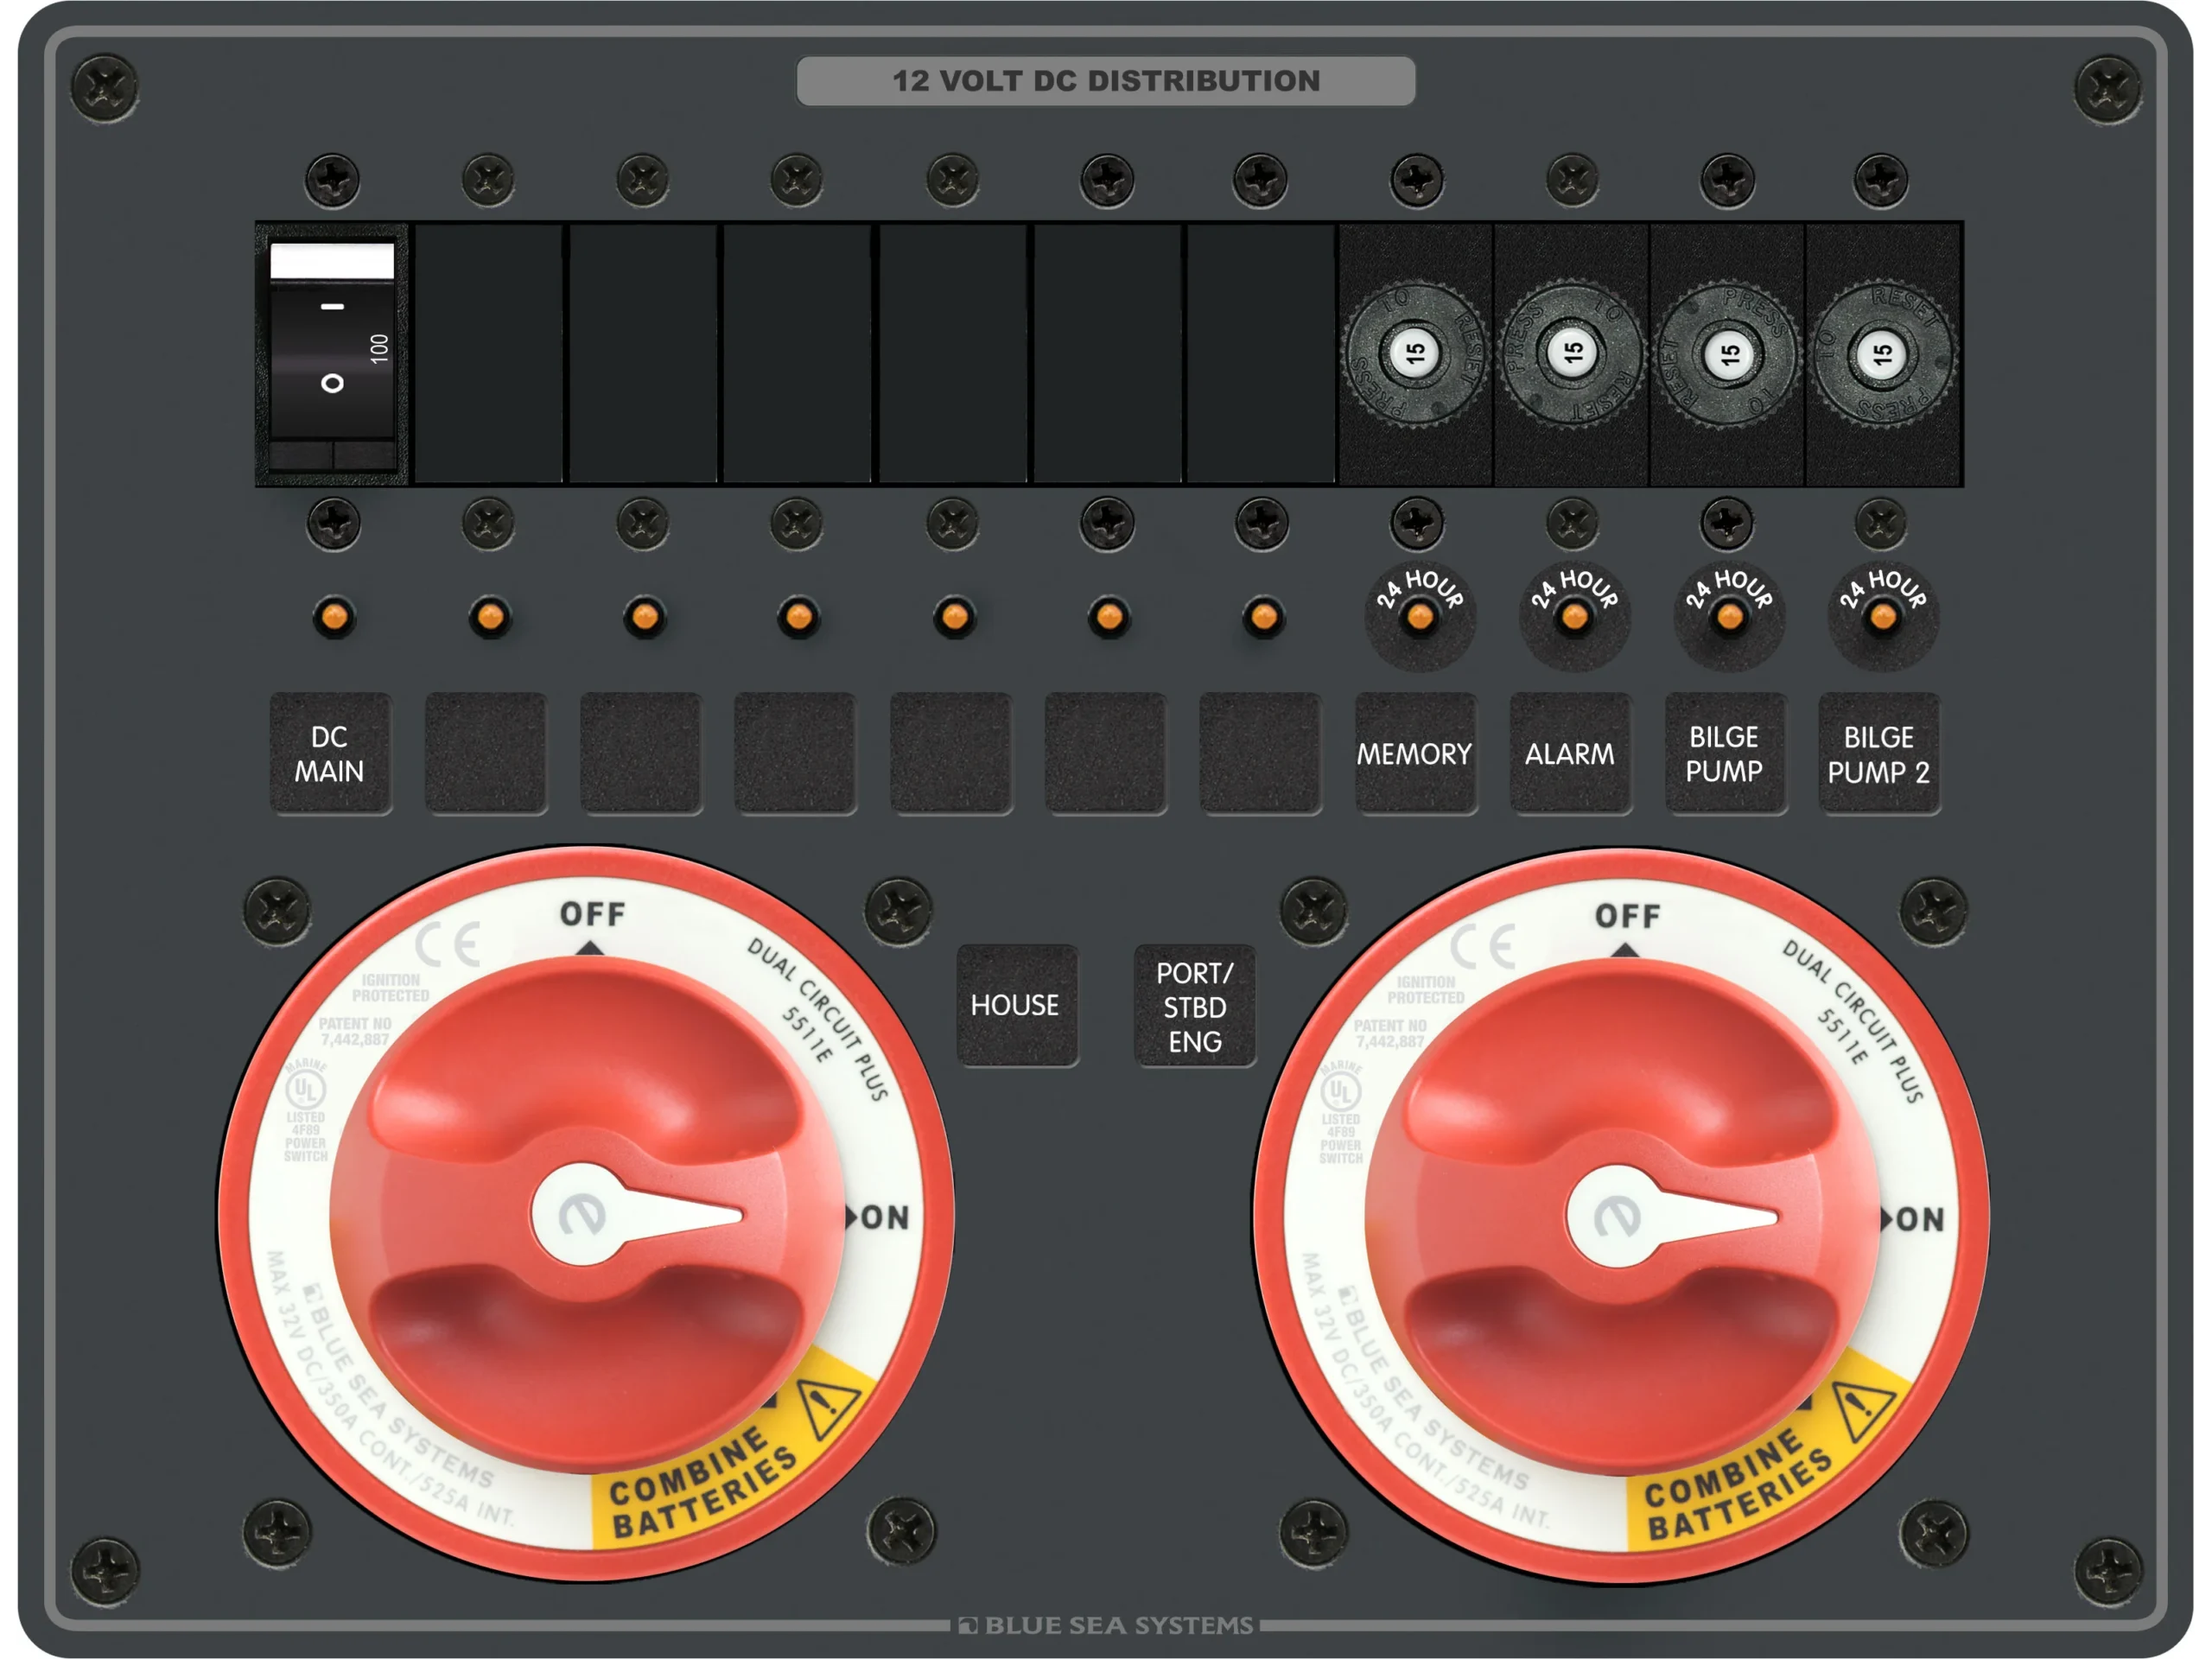Click the 24 HOUR indicator LED above MEMORY
The width and height of the screenshot is (2212, 1659).
pyautogui.click(x=1419, y=618)
